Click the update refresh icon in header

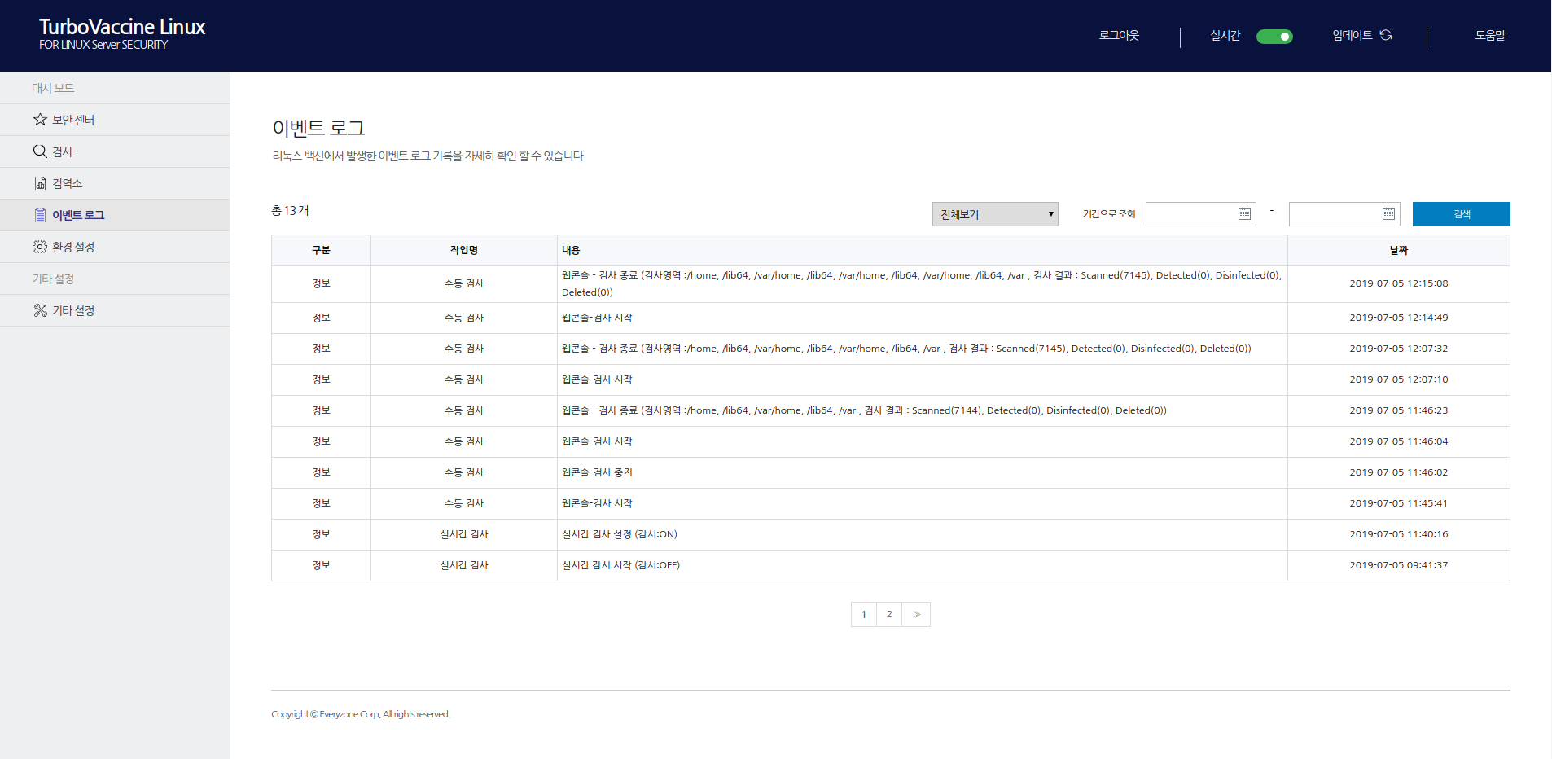click(x=1386, y=35)
